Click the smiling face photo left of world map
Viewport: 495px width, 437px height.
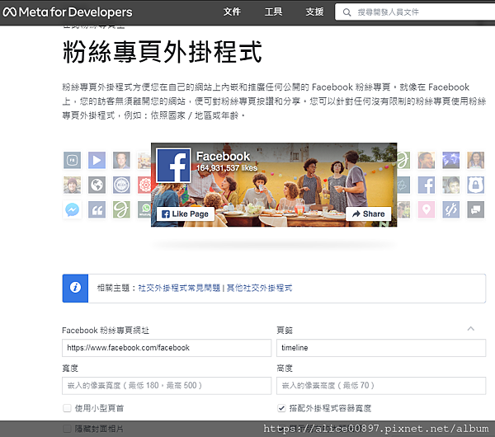click(427, 160)
